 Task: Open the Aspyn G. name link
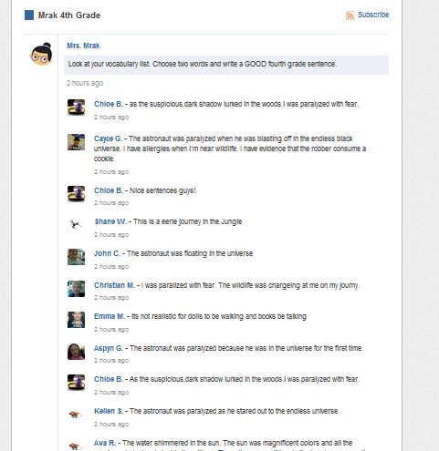[109, 348]
